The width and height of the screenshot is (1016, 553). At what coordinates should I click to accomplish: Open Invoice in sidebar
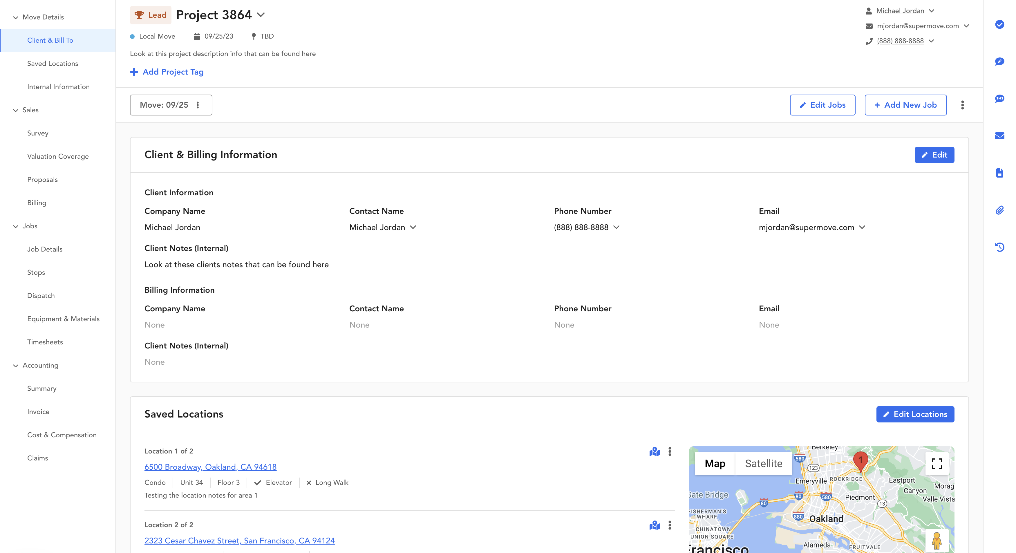click(38, 412)
